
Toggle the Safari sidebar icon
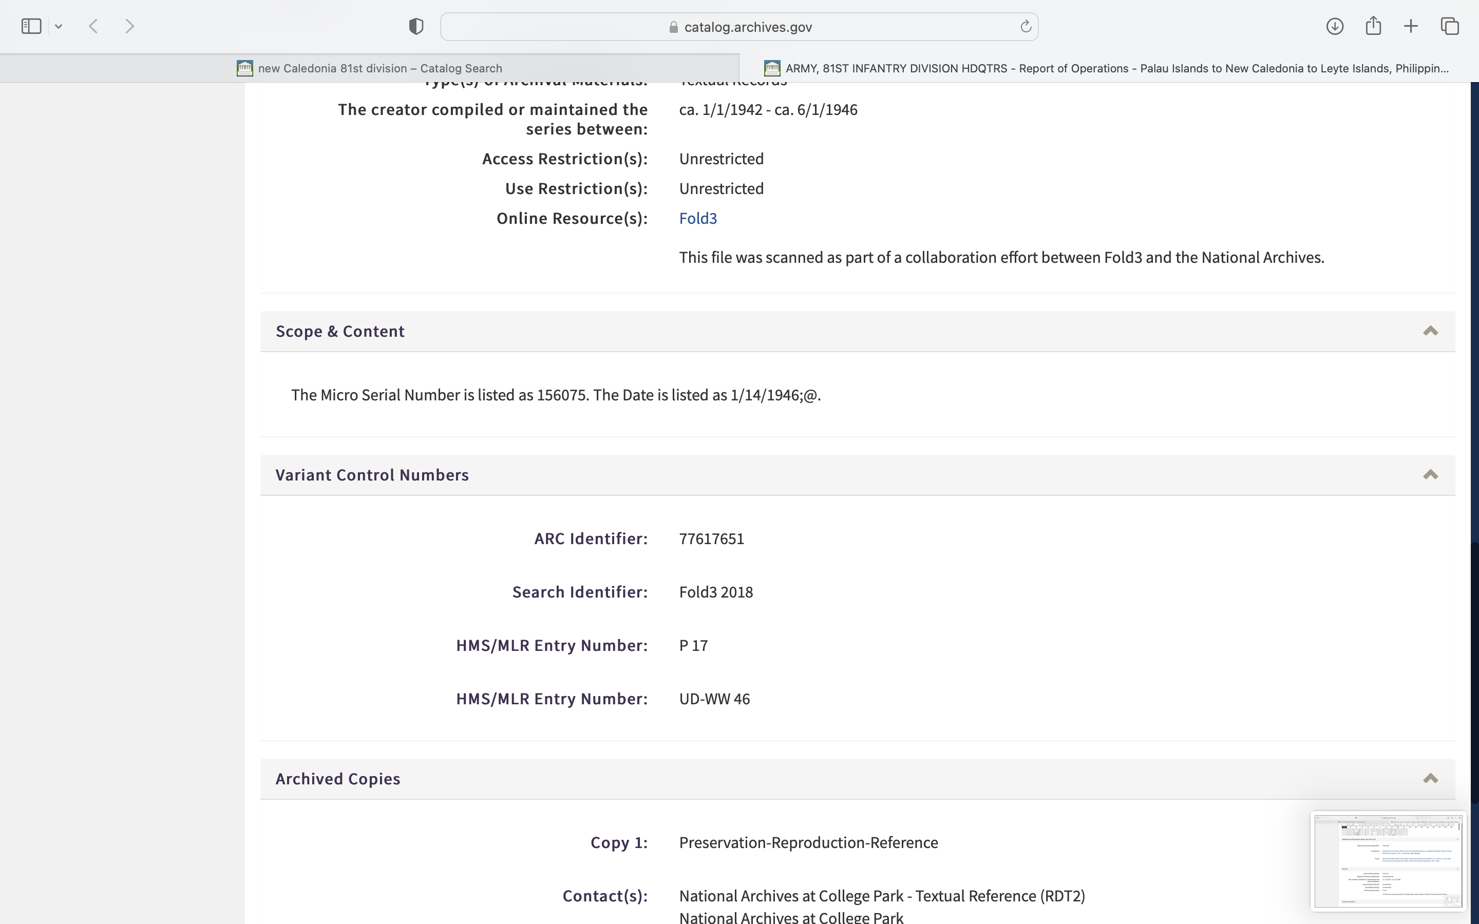click(31, 26)
